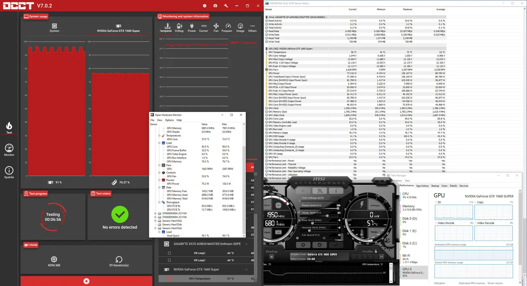Toggle Afterburner Windows startup button
Screen dimensions: 527x286
[272, 257]
